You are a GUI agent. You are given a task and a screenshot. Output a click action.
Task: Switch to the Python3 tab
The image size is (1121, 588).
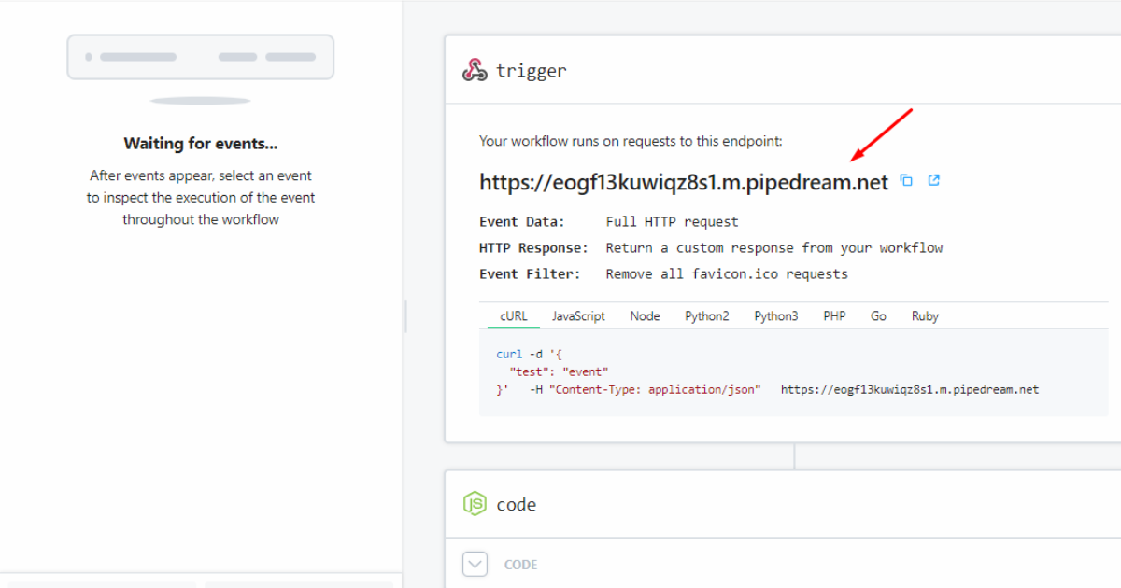click(x=776, y=316)
